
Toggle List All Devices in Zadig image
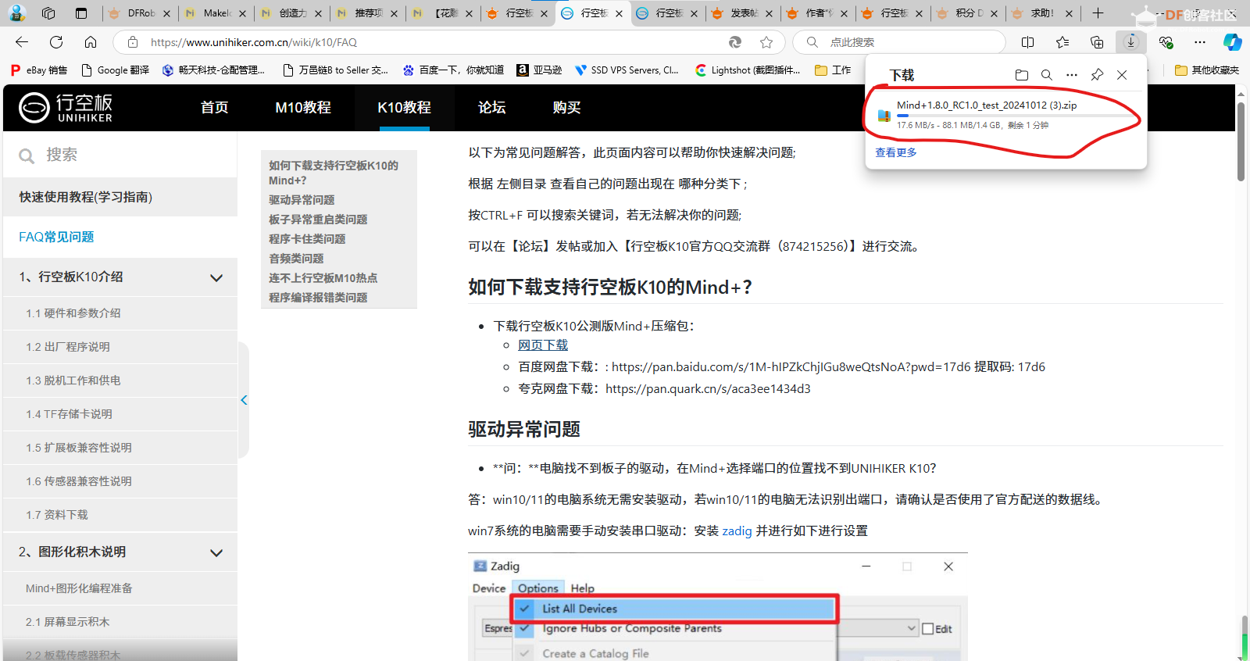pyautogui.click(x=674, y=609)
